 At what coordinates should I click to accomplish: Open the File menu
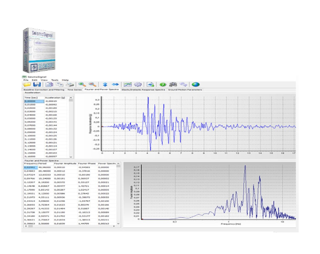click(x=25, y=79)
